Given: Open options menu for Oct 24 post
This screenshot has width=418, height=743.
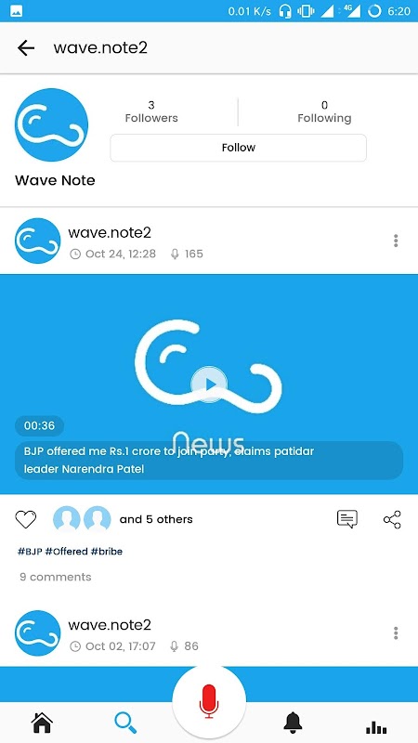Looking at the screenshot, I should point(396,241).
